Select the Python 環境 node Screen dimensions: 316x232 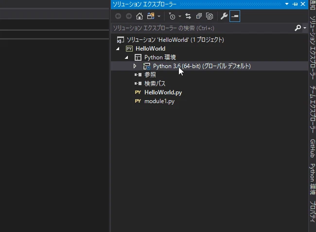pos(160,57)
